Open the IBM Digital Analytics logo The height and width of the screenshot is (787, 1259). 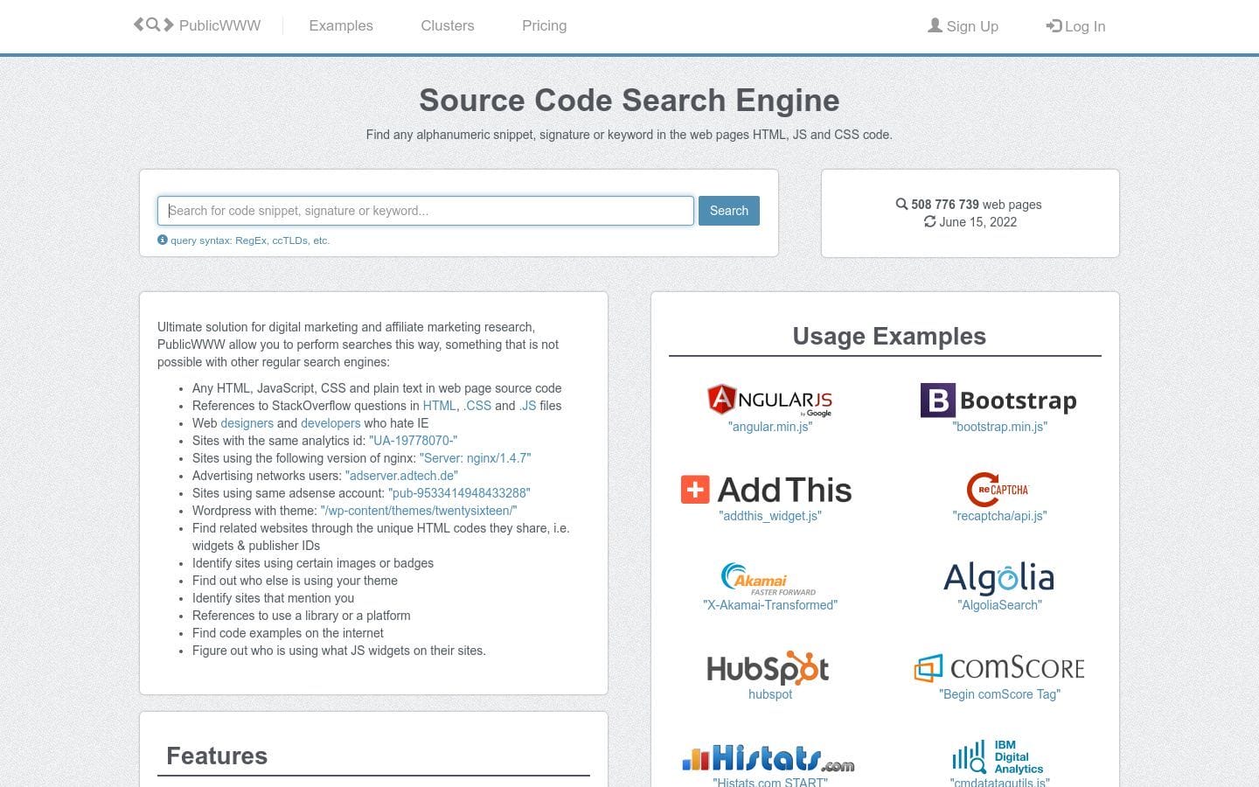click(998, 757)
